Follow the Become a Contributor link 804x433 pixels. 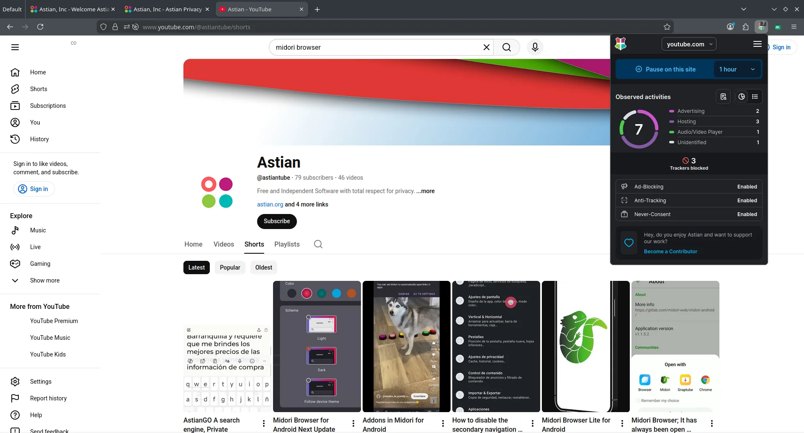(x=670, y=252)
